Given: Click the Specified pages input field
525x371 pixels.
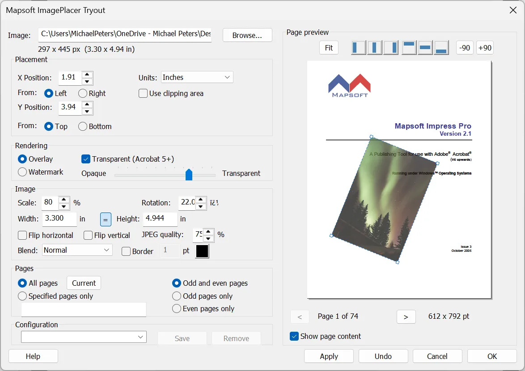Looking at the screenshot, I should coord(84,309).
